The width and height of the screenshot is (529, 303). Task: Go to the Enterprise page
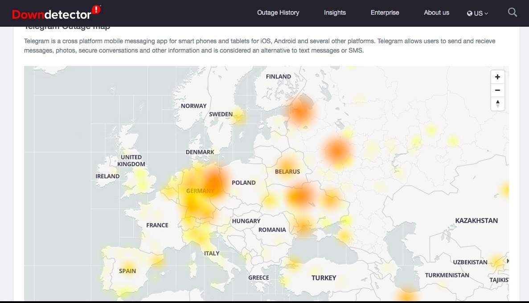pyautogui.click(x=385, y=12)
